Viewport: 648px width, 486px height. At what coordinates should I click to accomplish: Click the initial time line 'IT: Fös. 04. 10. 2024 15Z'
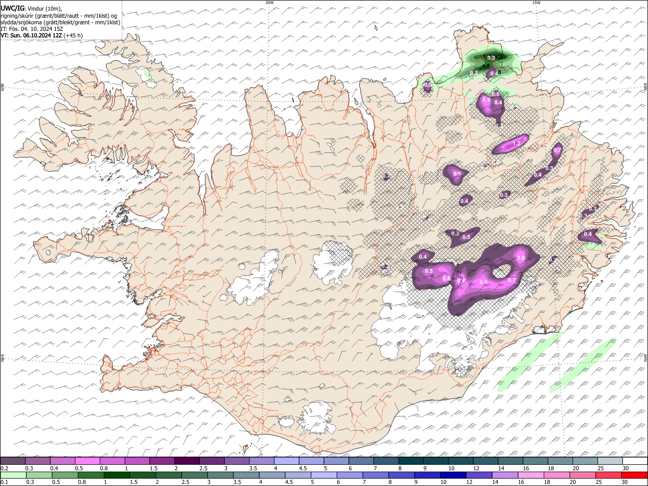tap(32, 29)
